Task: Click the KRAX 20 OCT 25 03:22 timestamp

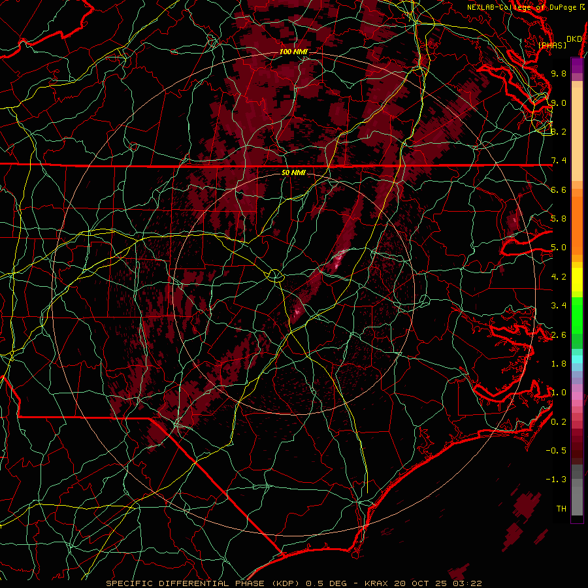Action: pyautogui.click(x=423, y=583)
